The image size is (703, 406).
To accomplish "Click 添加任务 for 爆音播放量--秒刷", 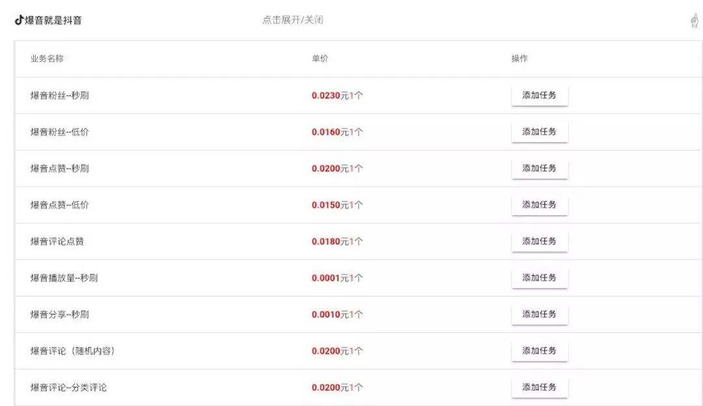I will [540, 277].
